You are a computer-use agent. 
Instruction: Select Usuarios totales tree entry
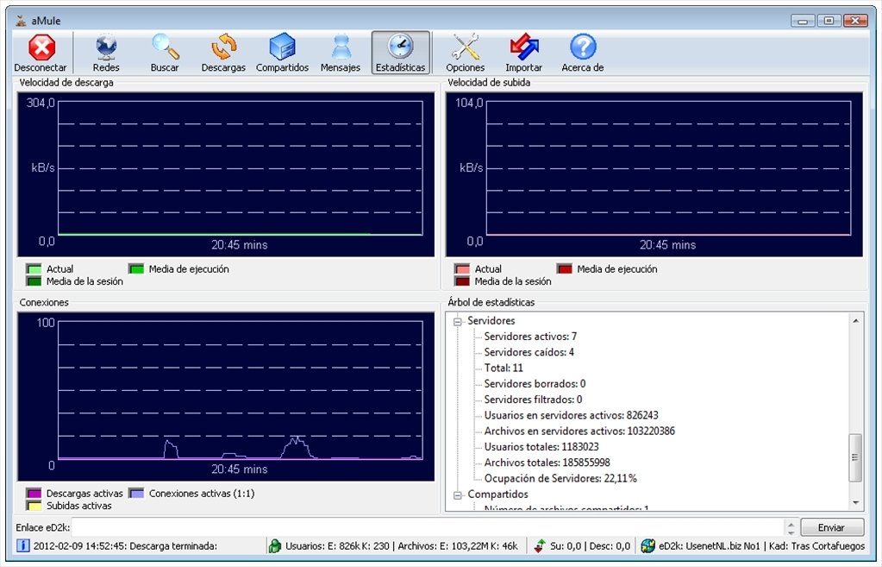point(541,447)
